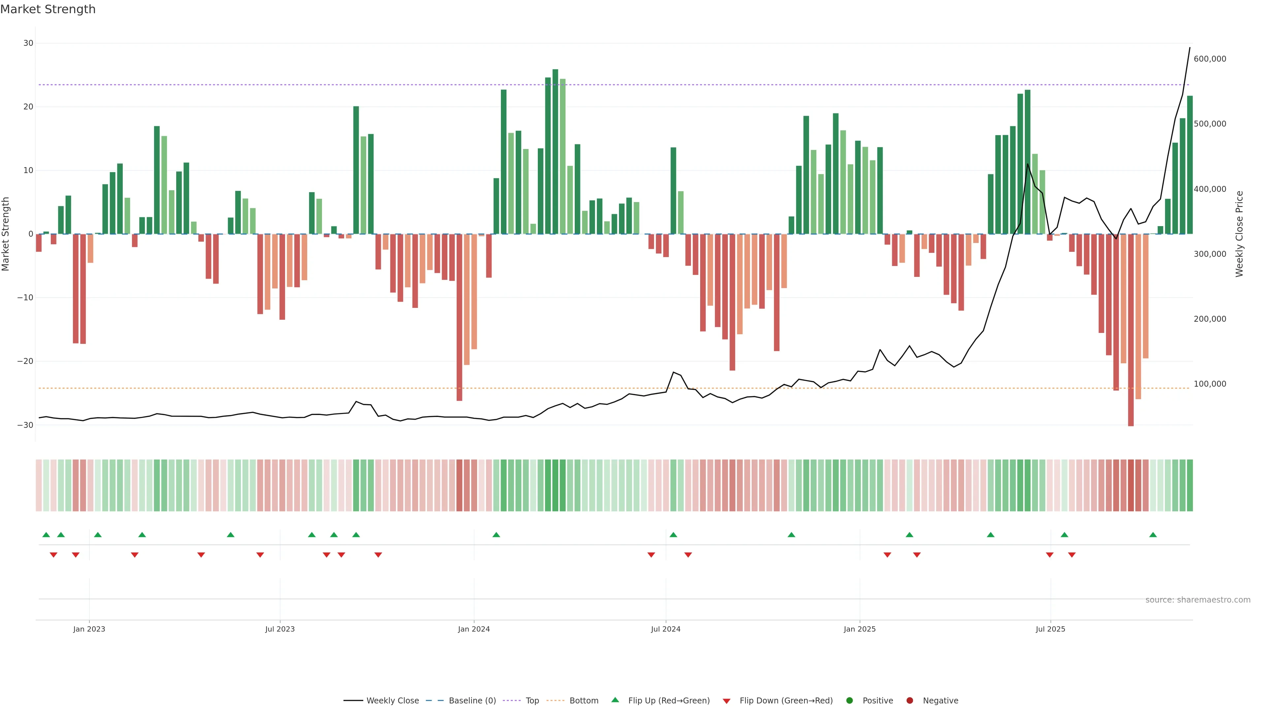Click the Jul 2025 axis label

pos(1050,629)
